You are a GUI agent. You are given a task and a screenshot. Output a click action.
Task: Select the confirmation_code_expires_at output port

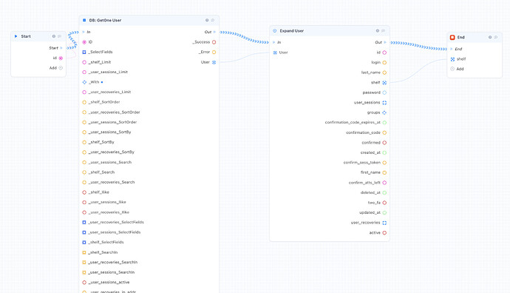[x=384, y=122]
